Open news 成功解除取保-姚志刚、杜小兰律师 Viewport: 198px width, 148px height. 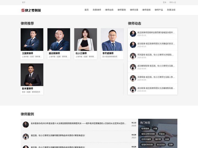click(156, 66)
